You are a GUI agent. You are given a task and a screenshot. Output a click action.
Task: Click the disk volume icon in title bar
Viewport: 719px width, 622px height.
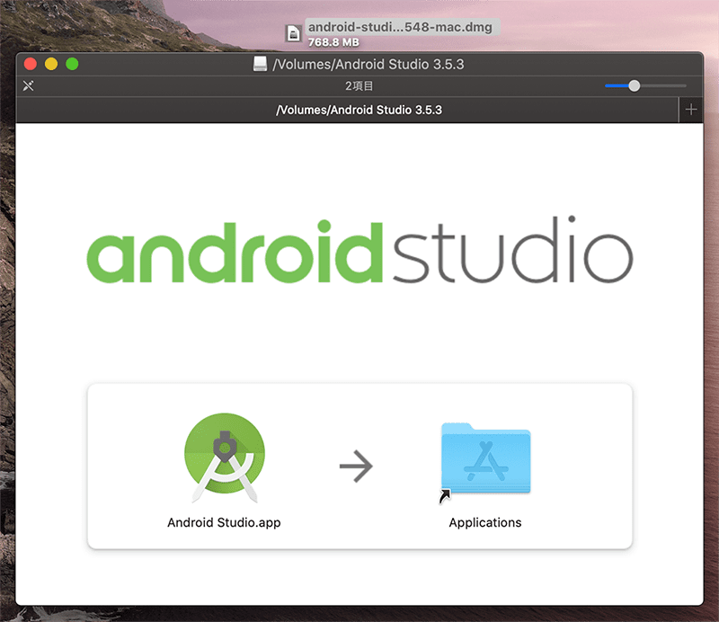[x=260, y=64]
